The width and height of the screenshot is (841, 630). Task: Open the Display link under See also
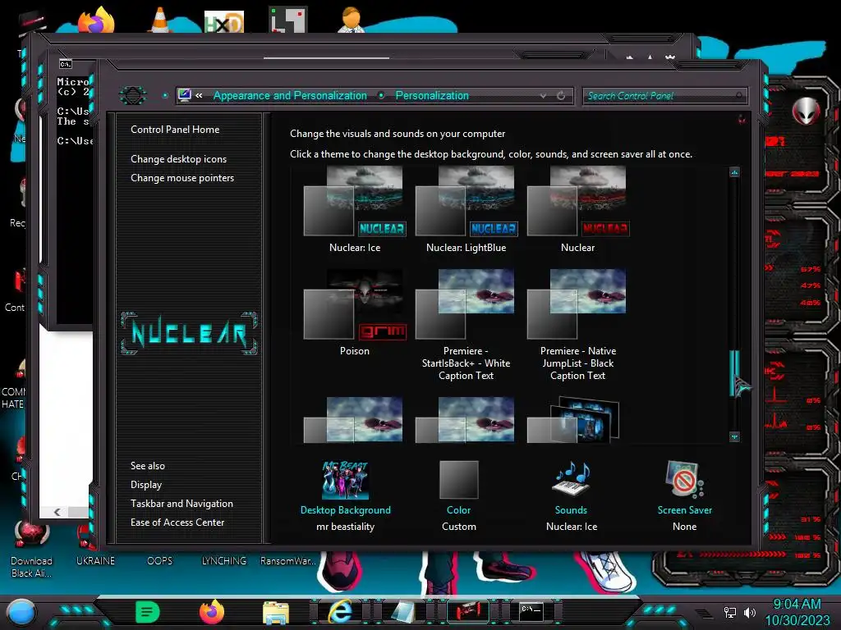click(146, 485)
